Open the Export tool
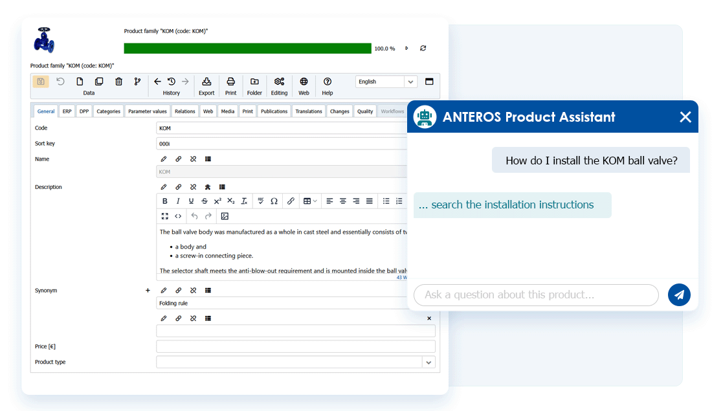The image size is (712, 411). (206, 86)
